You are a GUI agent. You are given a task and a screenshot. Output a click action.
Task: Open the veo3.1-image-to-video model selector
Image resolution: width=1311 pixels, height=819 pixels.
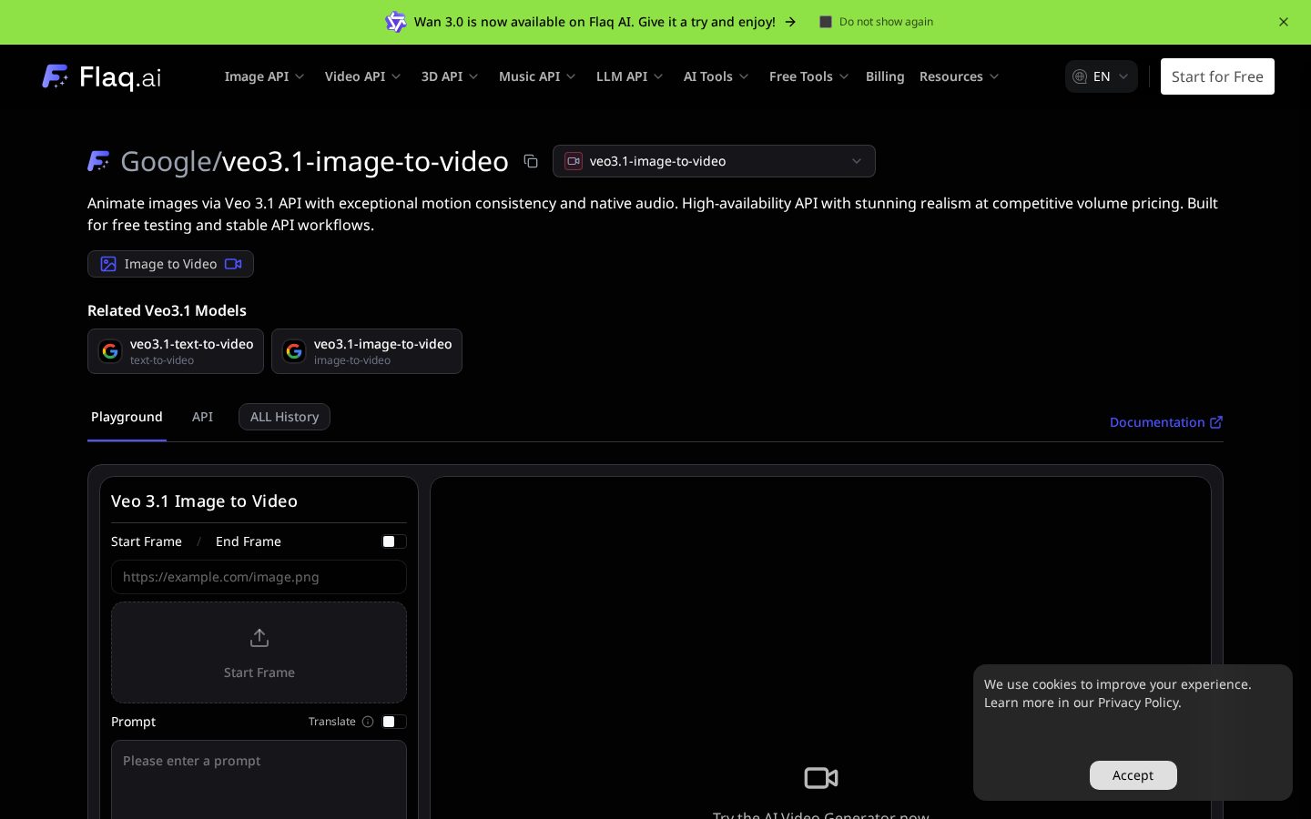point(714,161)
